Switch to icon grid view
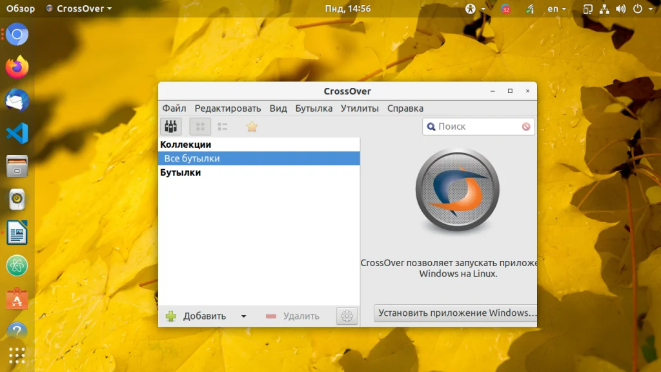 (x=200, y=127)
